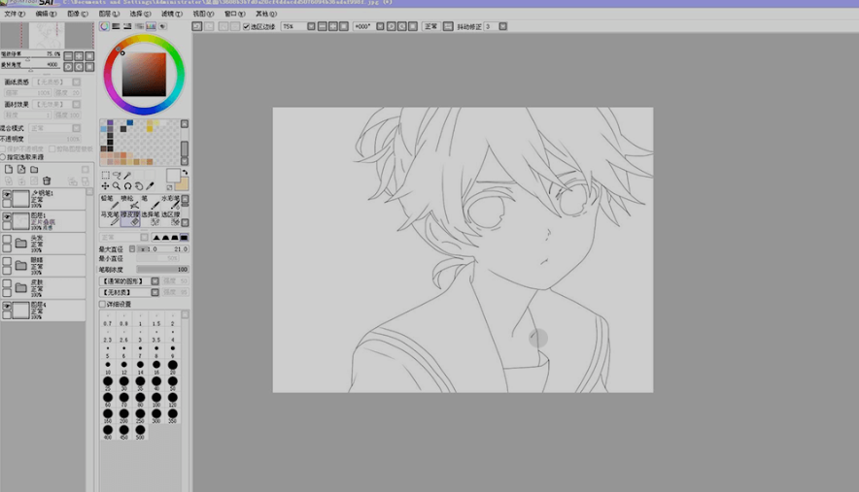Select the rectangular selection tool
This screenshot has width=859, height=492.
pos(106,175)
